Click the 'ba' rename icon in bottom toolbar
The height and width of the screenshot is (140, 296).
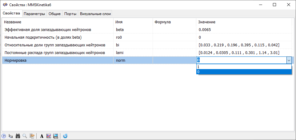point(11,136)
